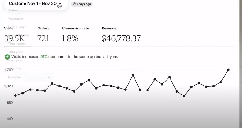Pick "All time" in the date menu
Viewport: 242px width, 128px height.
[14, 69]
